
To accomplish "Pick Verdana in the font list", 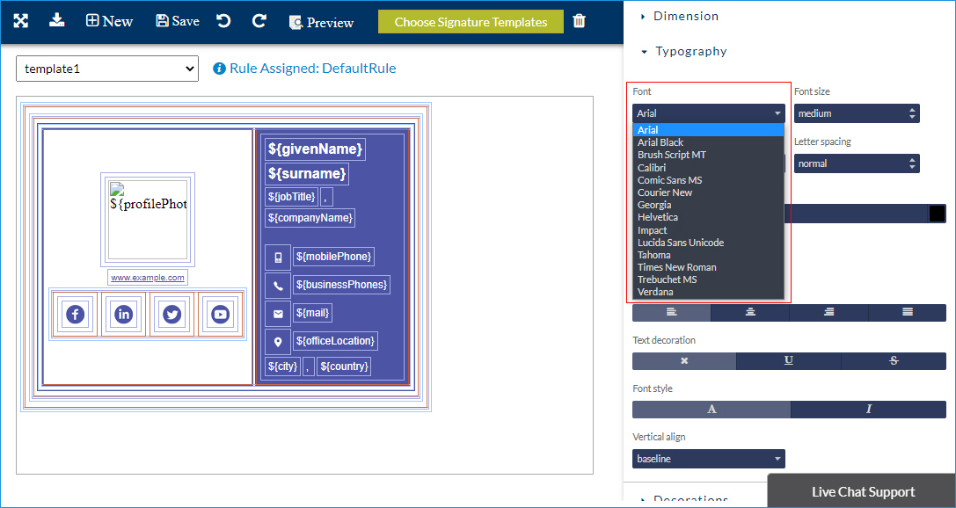I will pyautogui.click(x=655, y=292).
